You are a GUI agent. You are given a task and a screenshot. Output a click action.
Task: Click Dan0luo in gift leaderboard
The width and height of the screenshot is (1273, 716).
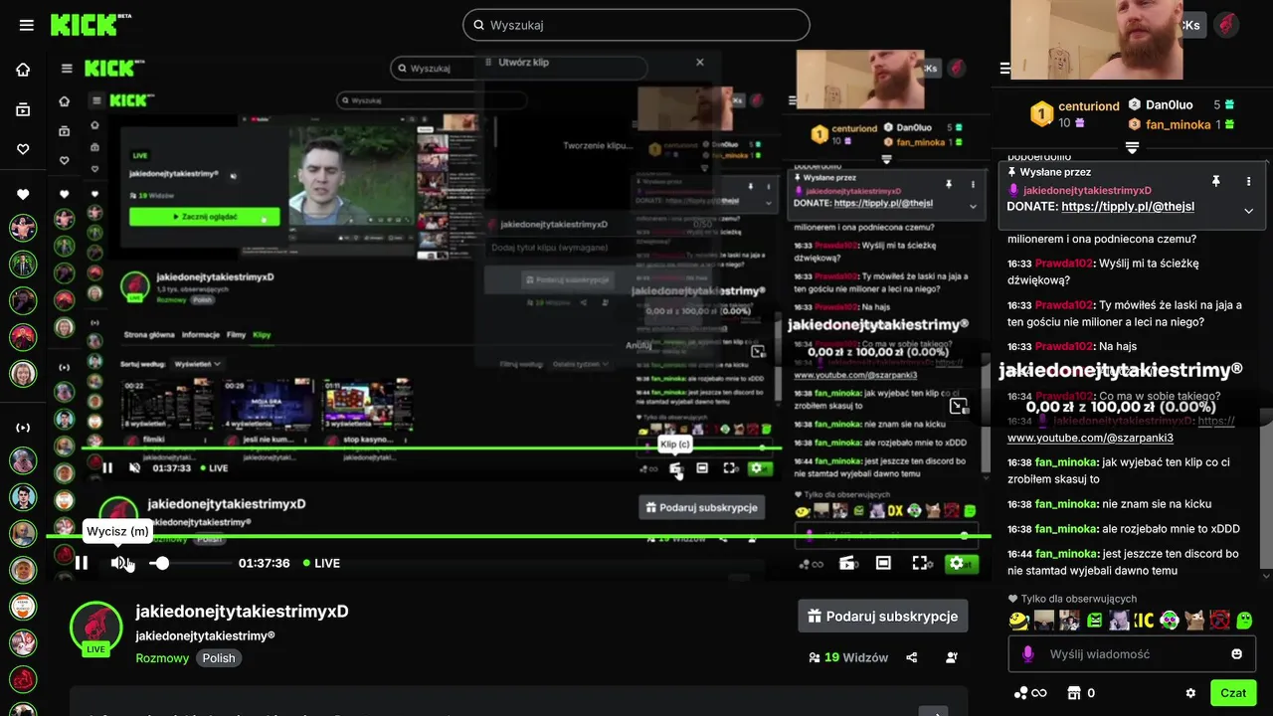coord(1169,104)
